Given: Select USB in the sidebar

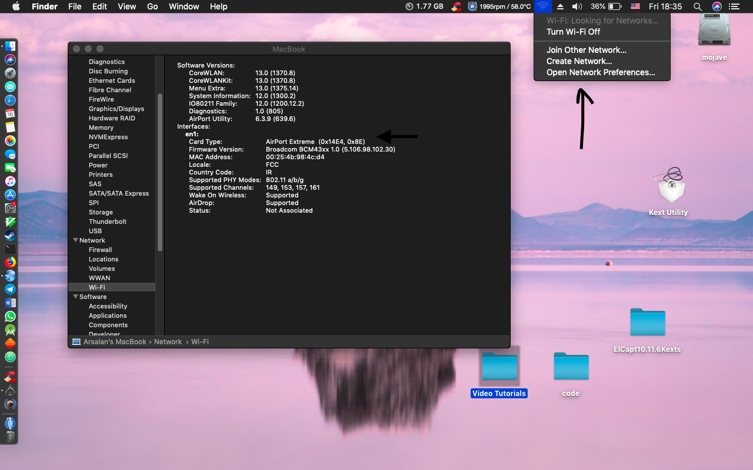Looking at the screenshot, I should [95, 231].
